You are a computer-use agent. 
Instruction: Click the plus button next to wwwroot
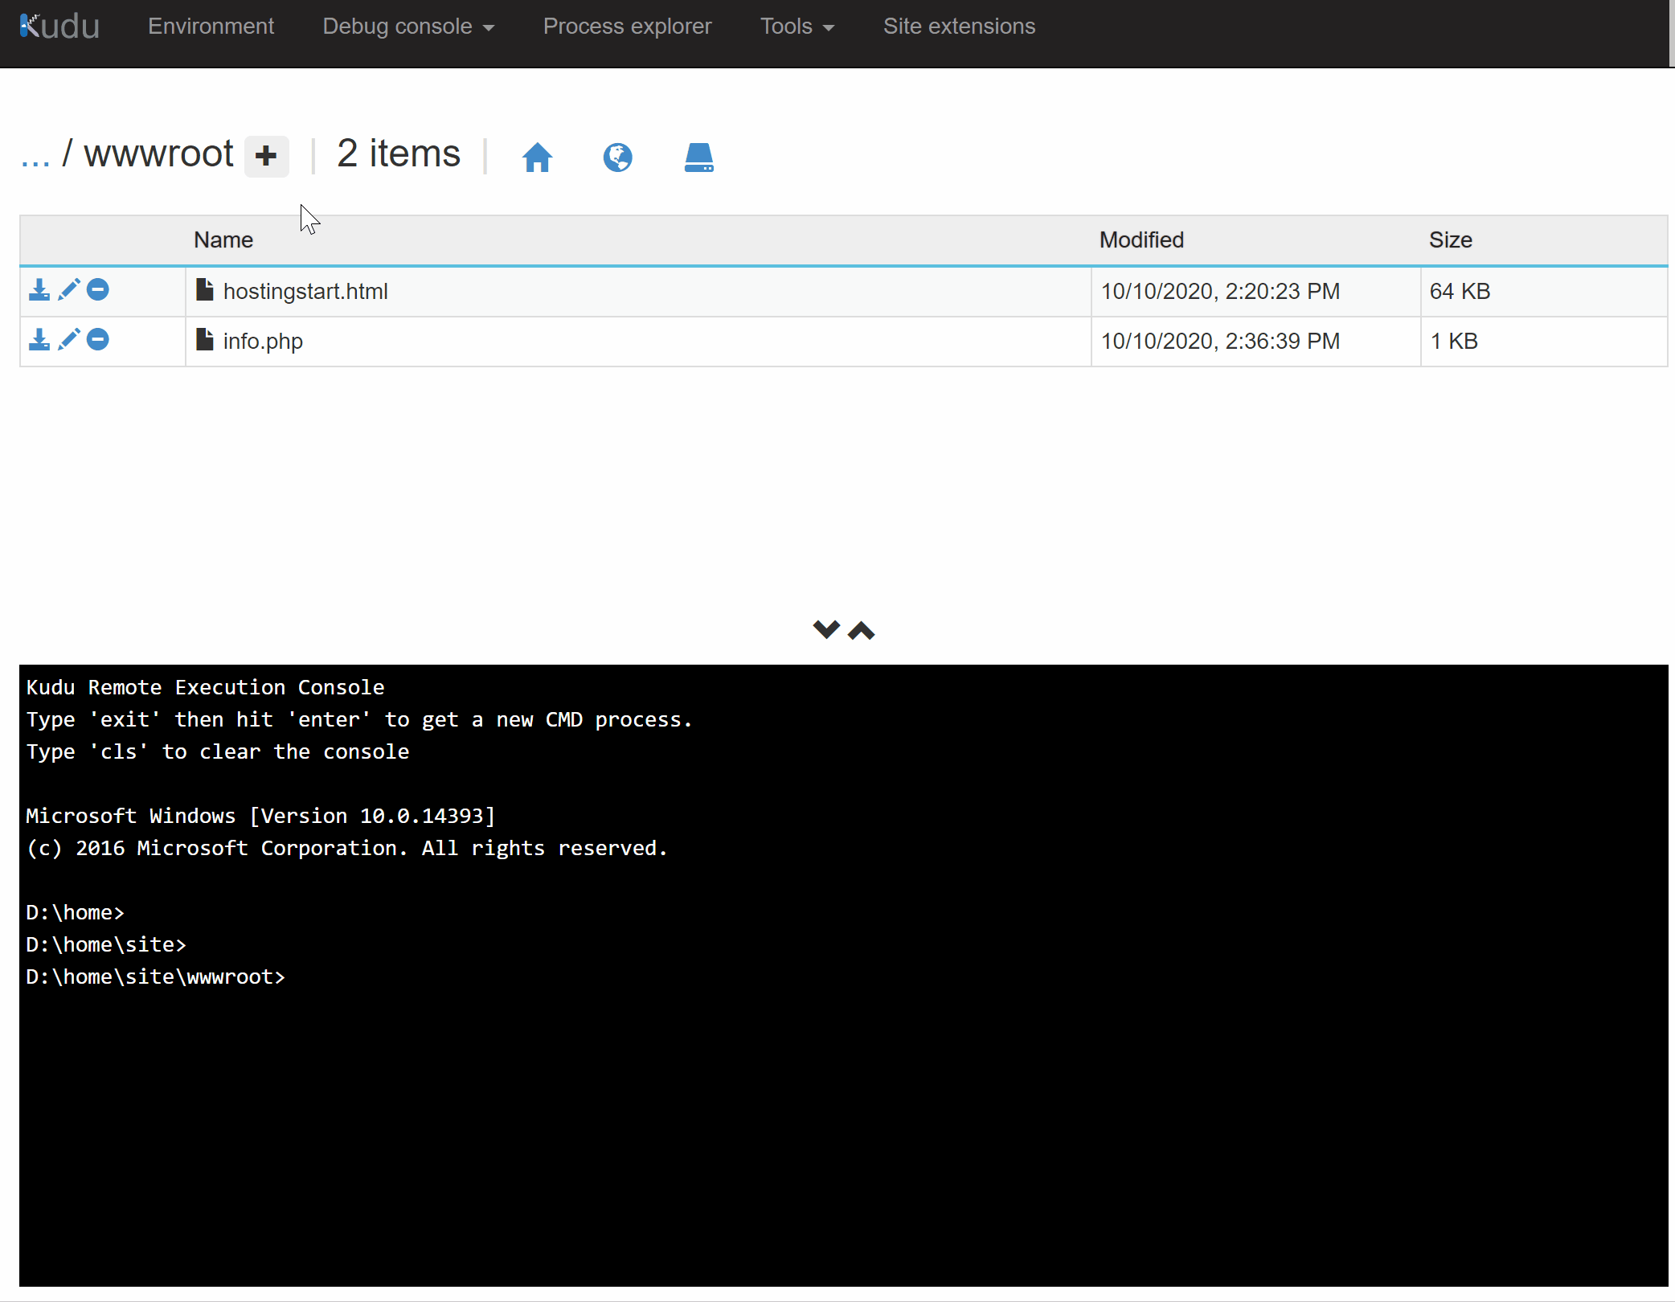(x=266, y=155)
